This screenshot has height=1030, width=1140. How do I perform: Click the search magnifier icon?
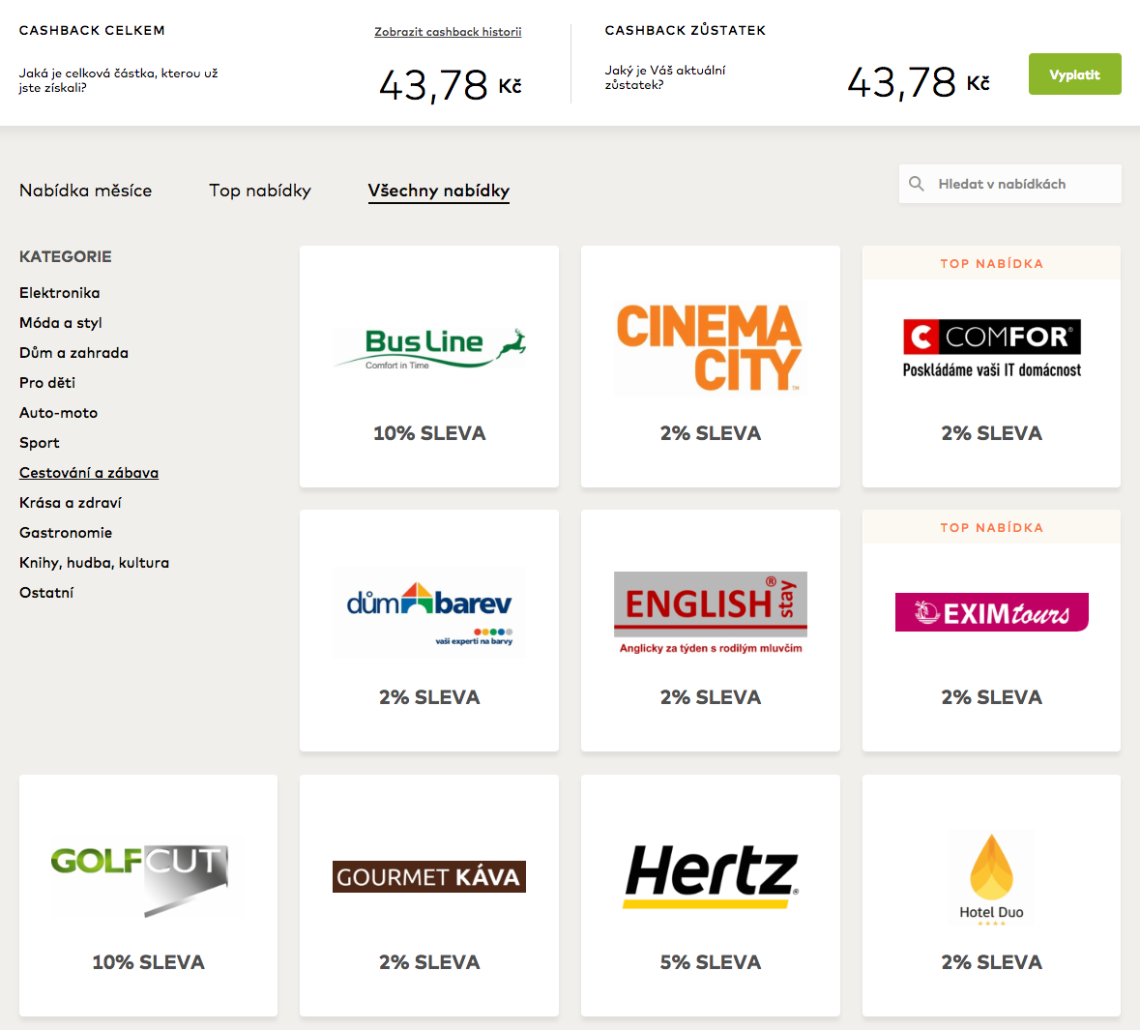[916, 184]
